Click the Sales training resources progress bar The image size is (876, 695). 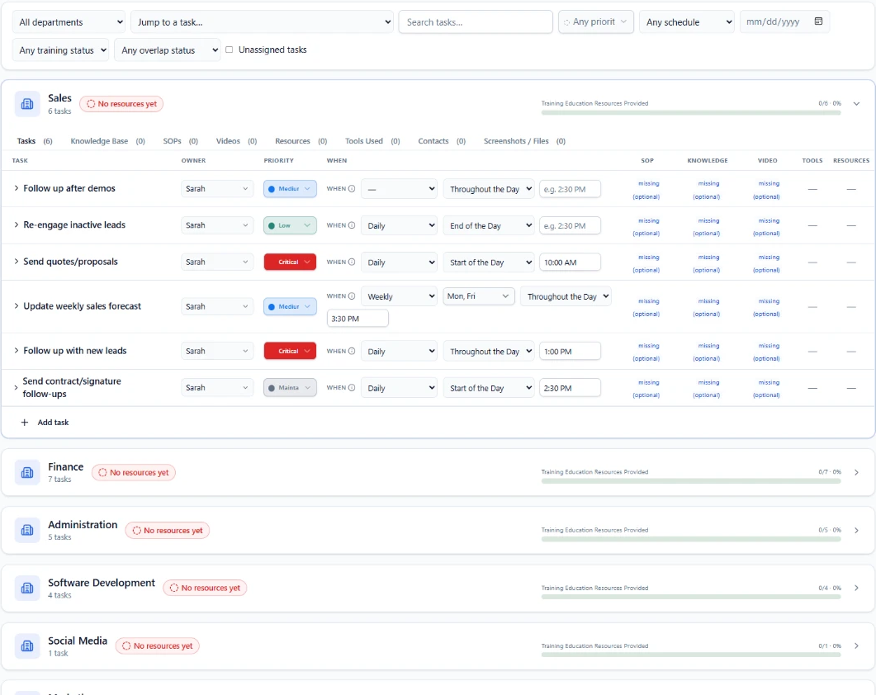tap(690, 113)
